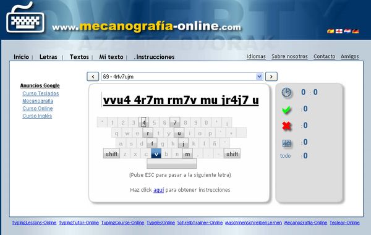Open the Curso Teclados ad link
371x235 pixels.
[x=41, y=93]
